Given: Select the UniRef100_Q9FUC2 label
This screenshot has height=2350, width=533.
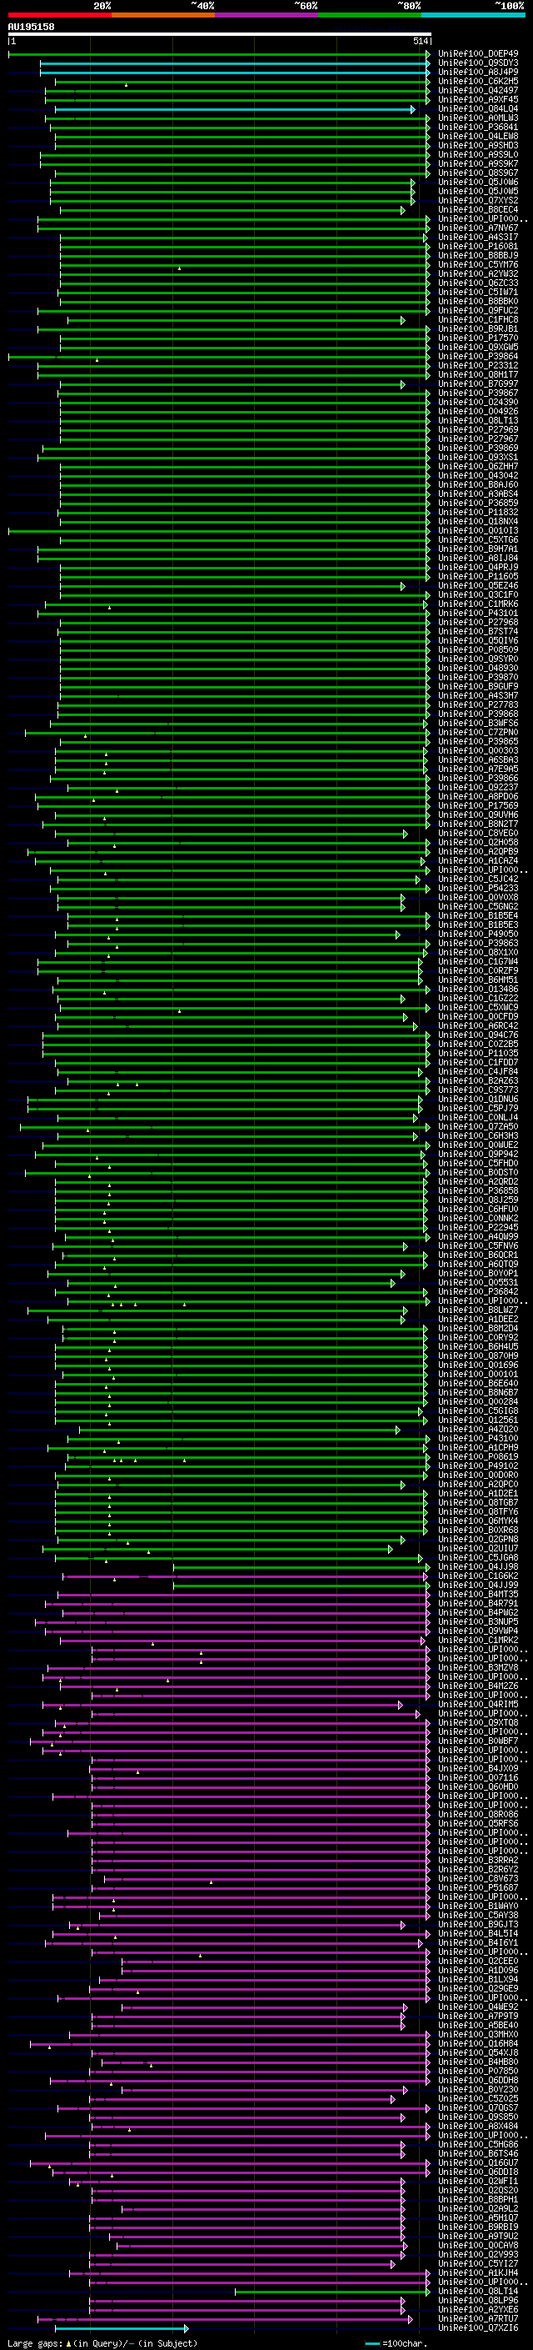Looking at the screenshot, I should coord(478,310).
